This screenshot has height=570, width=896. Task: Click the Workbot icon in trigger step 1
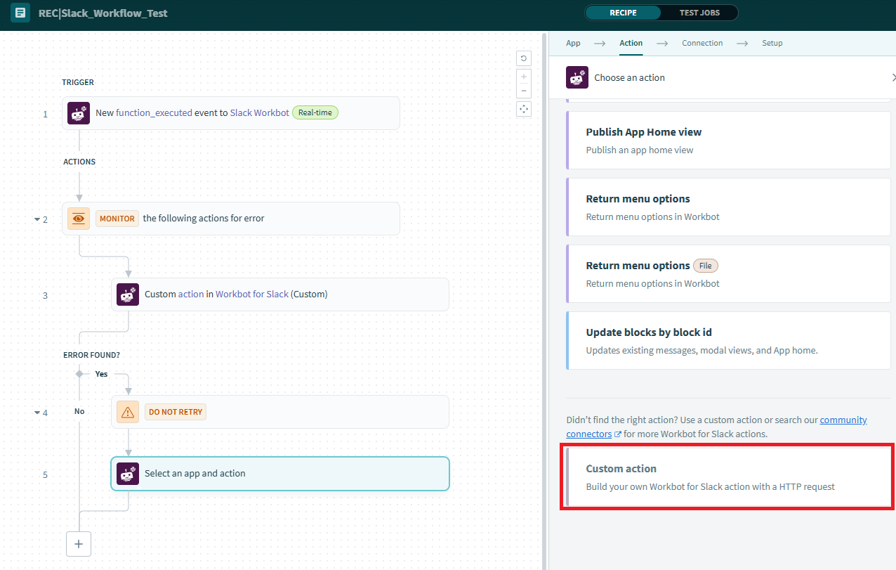(79, 113)
